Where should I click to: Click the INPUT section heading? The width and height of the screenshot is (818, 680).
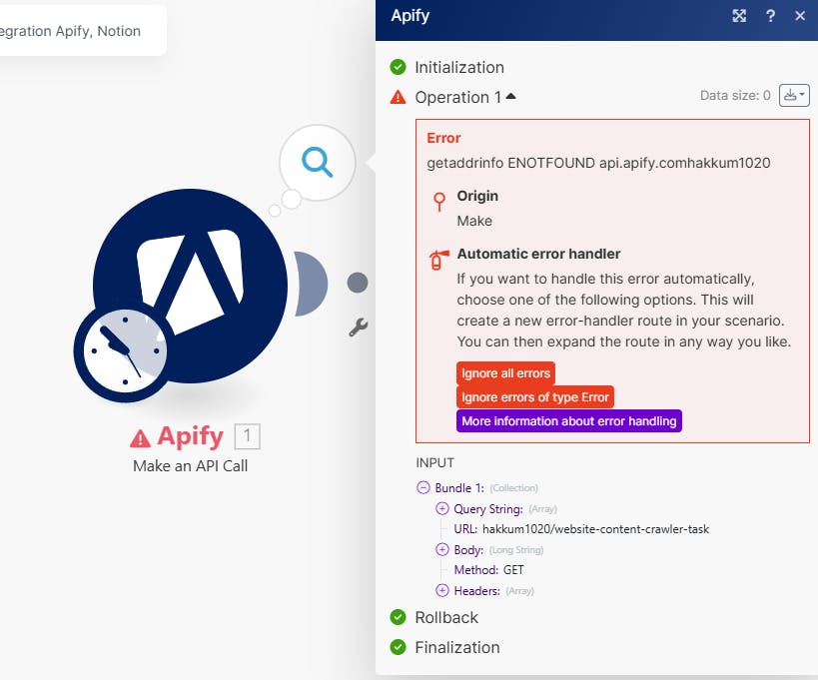coord(435,463)
